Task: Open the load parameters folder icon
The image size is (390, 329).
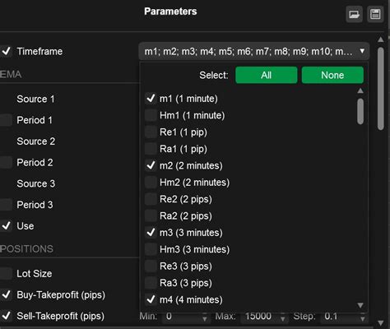Action: tap(354, 14)
